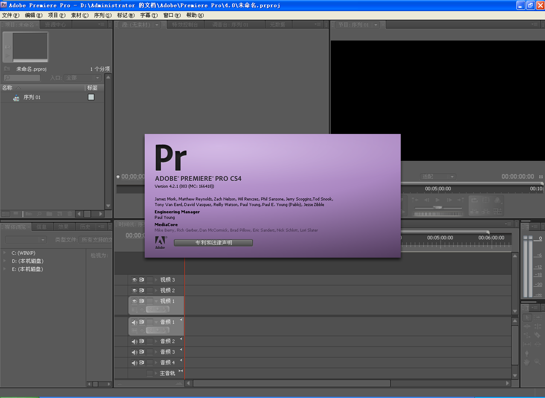Expand the 主音轨 master track
This screenshot has height=398, width=545.
[156, 373]
